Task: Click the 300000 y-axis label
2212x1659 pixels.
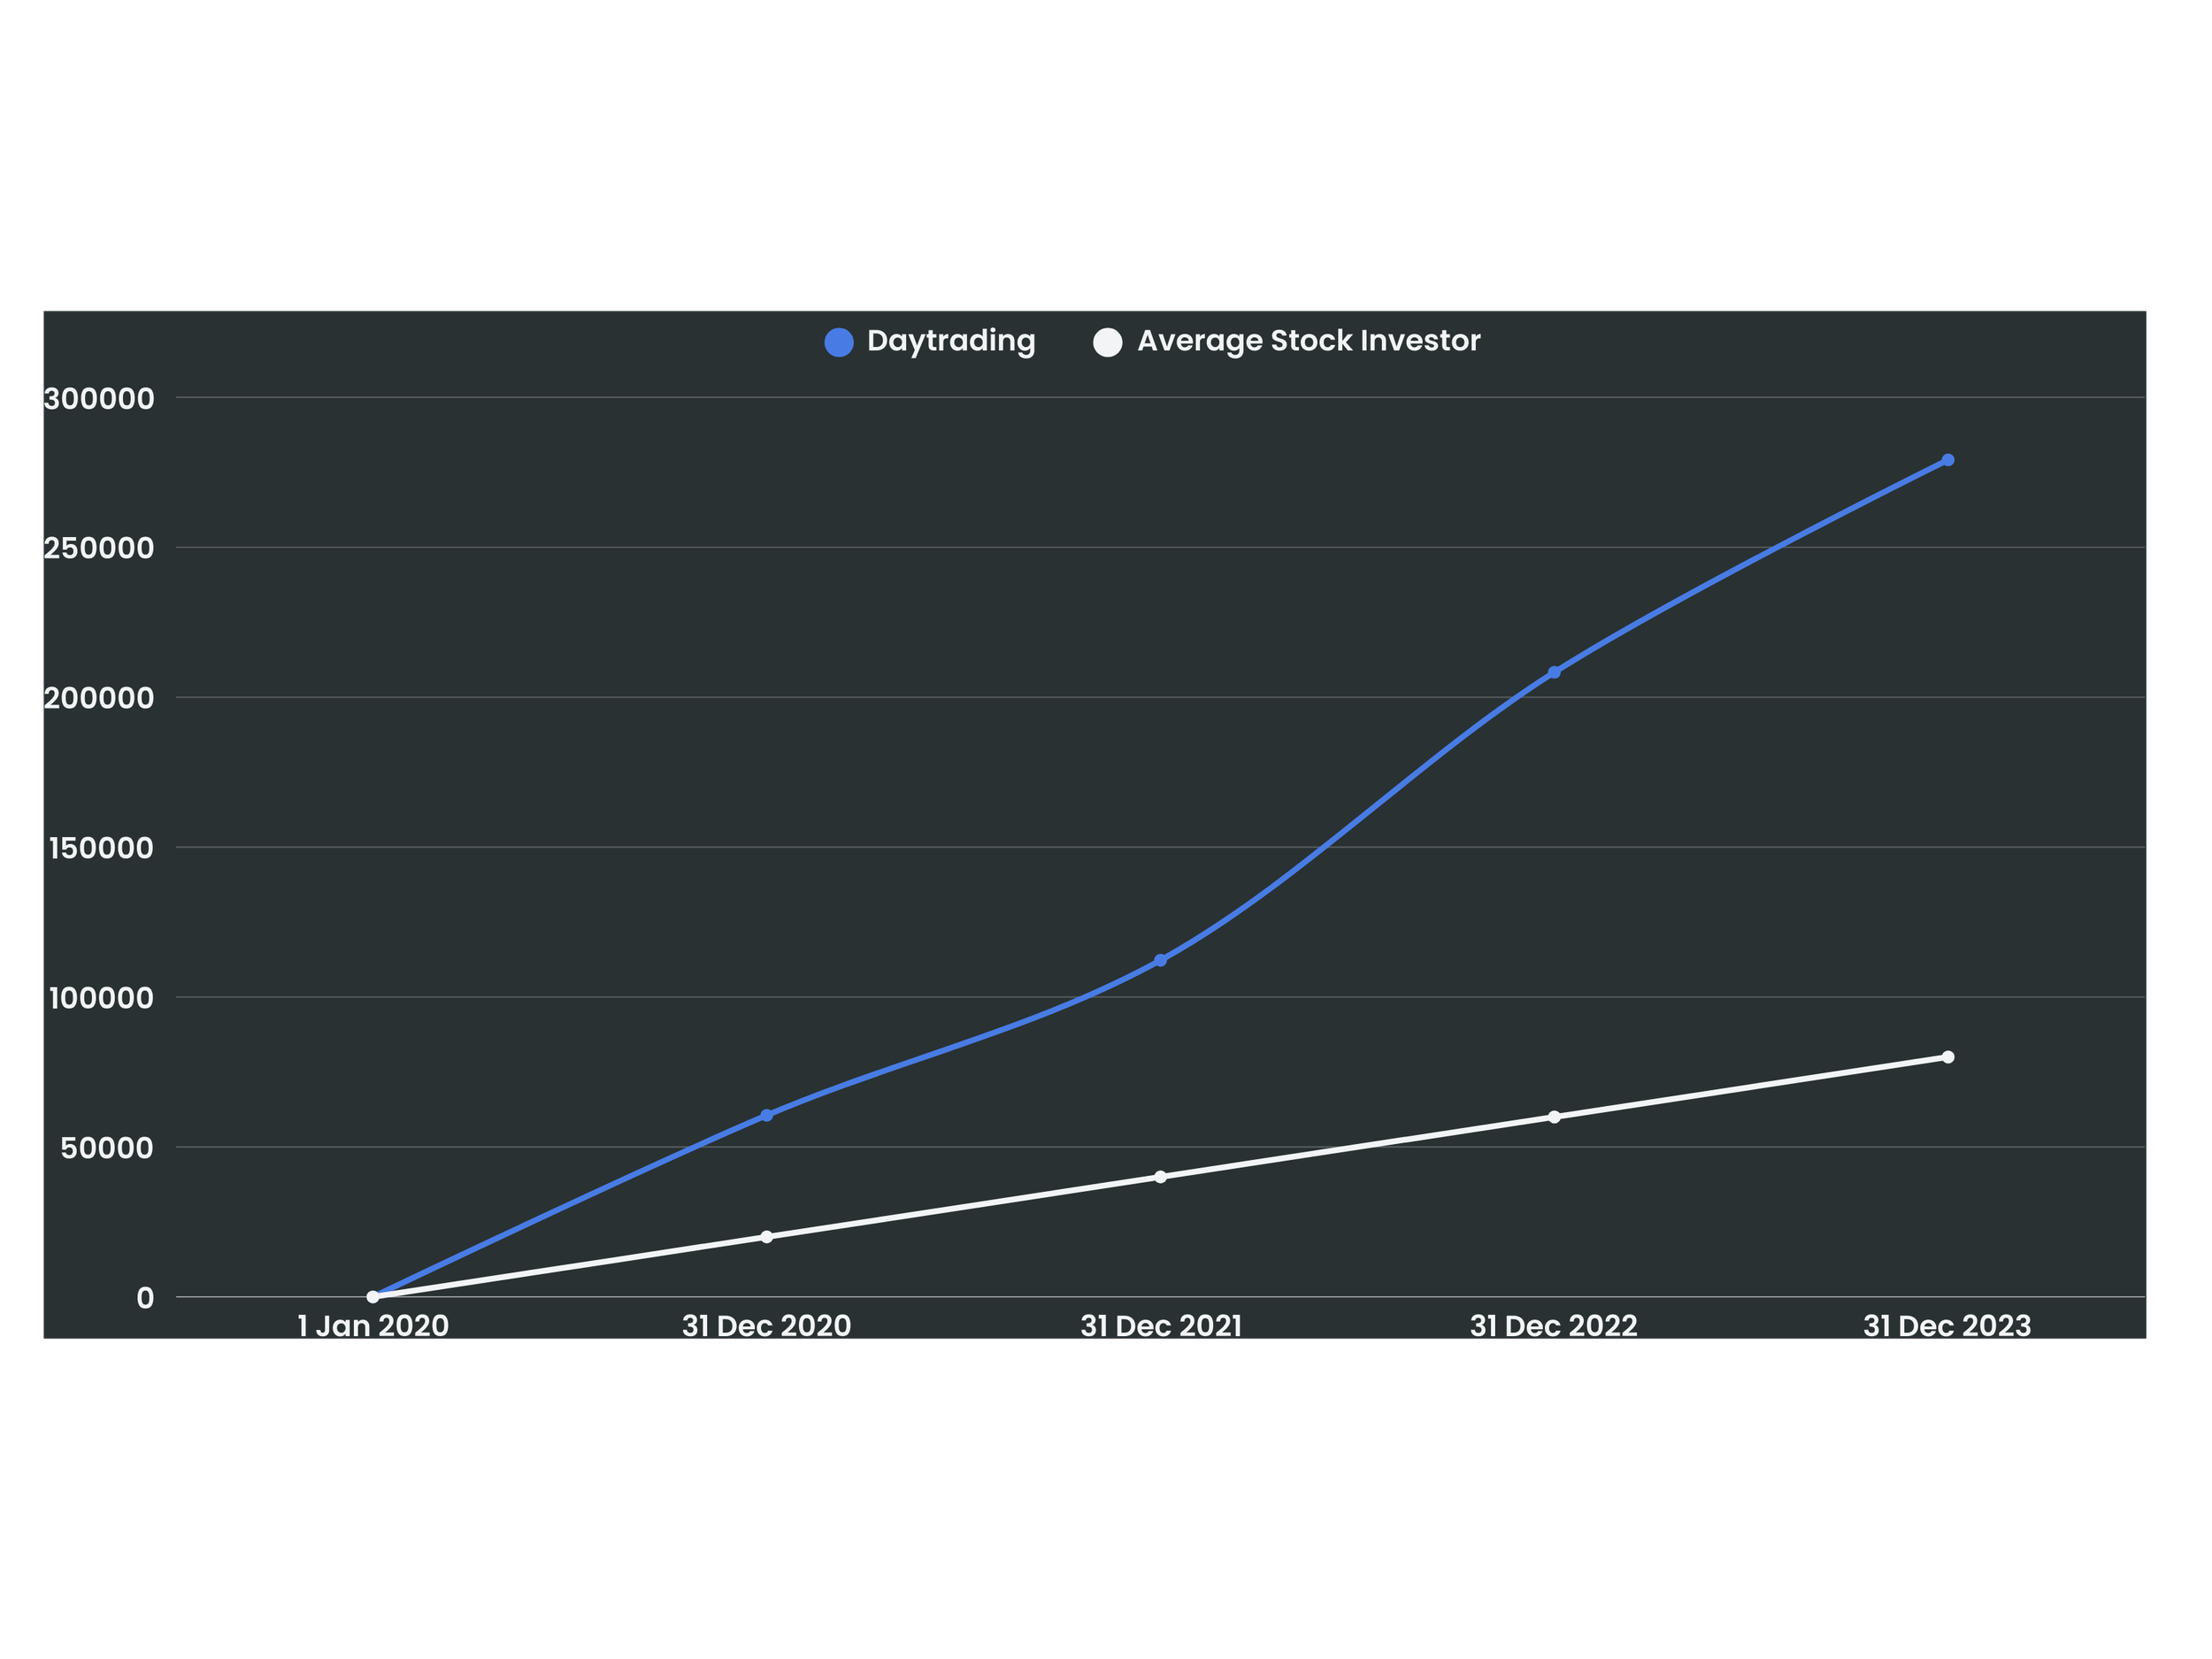Action: 99,399
